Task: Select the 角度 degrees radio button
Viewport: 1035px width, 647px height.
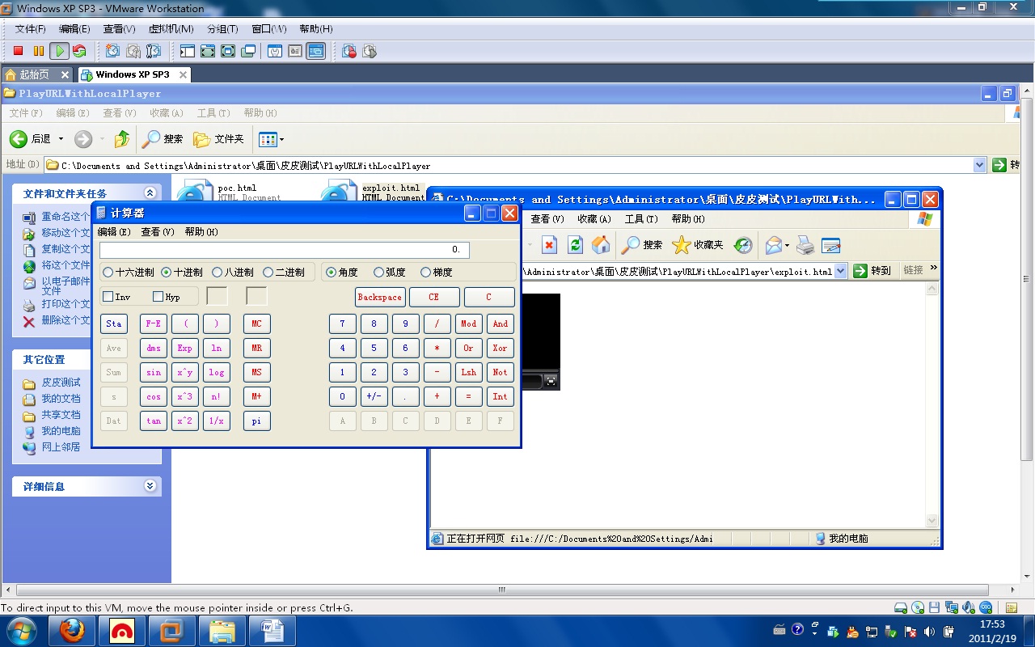Action: [342, 273]
